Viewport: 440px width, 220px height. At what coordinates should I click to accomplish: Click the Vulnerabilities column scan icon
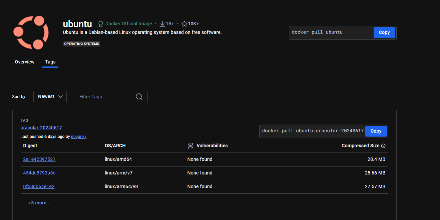(190, 146)
